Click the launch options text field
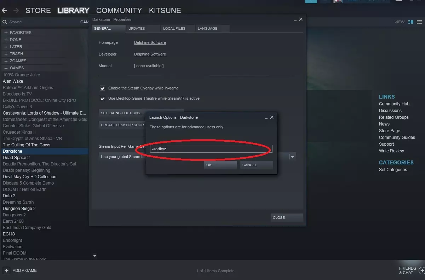The height and width of the screenshot is (280, 425). click(x=211, y=149)
